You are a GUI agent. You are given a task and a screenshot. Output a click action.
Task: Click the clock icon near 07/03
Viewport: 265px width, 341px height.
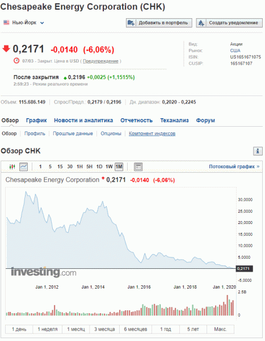point(16,61)
